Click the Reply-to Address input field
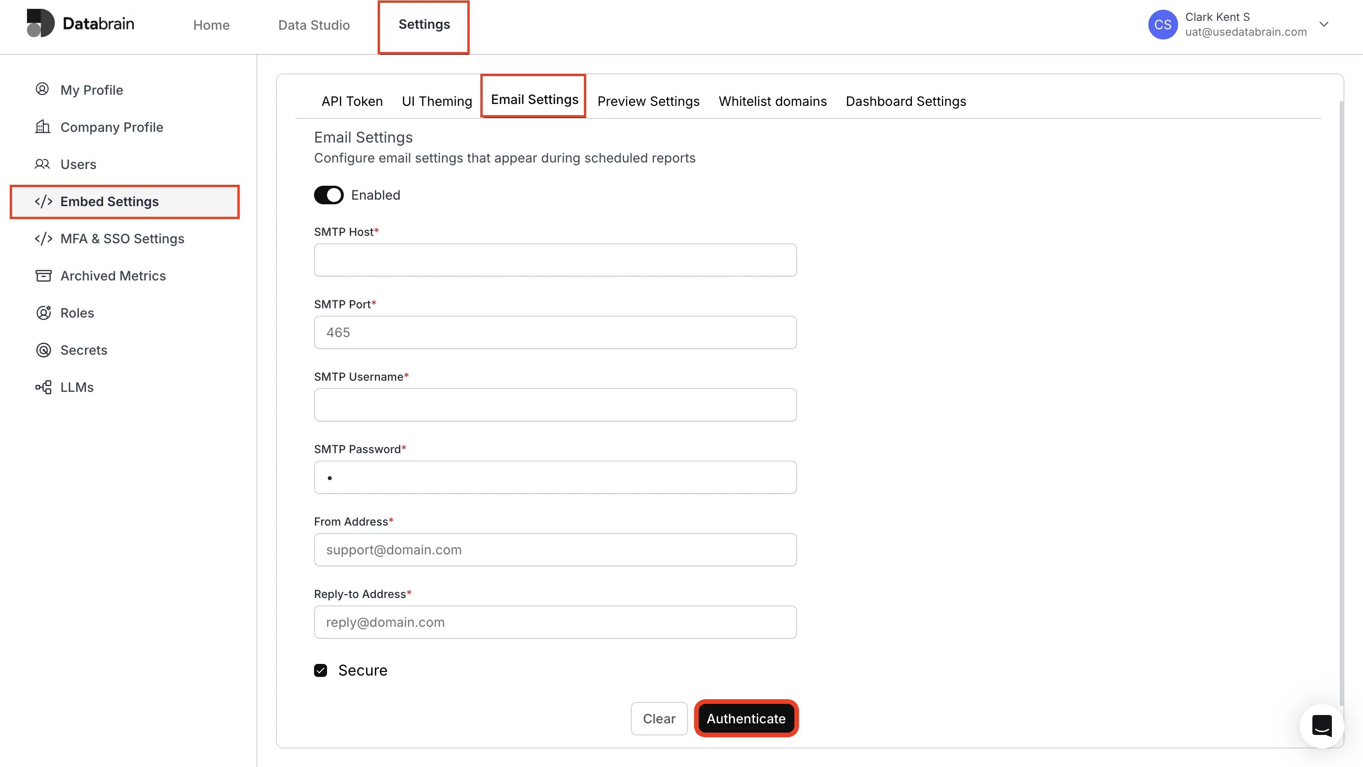The width and height of the screenshot is (1363, 767). 555,622
